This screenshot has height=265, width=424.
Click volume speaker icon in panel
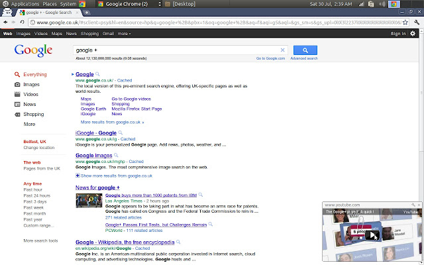[382, 4]
